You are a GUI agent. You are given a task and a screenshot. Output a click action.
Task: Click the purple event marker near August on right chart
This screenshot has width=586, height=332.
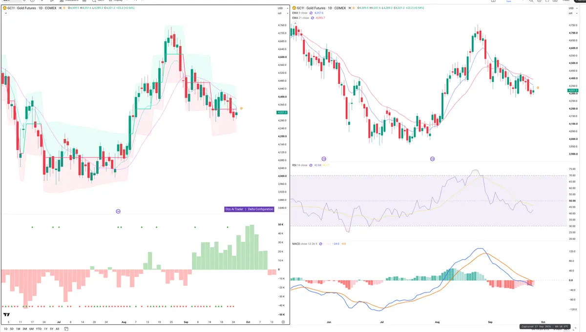432,159
